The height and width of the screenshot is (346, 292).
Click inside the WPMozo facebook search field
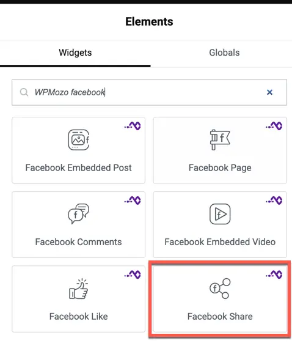click(149, 92)
